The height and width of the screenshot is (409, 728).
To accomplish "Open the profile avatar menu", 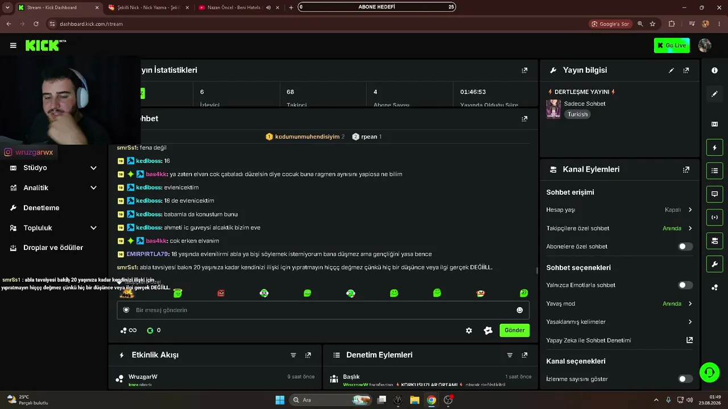I will [705, 45].
